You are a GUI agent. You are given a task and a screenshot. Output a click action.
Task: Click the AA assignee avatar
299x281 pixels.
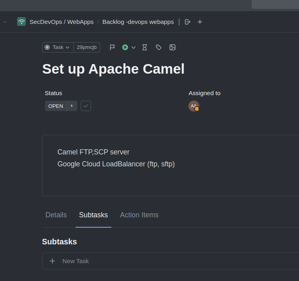pos(194,106)
